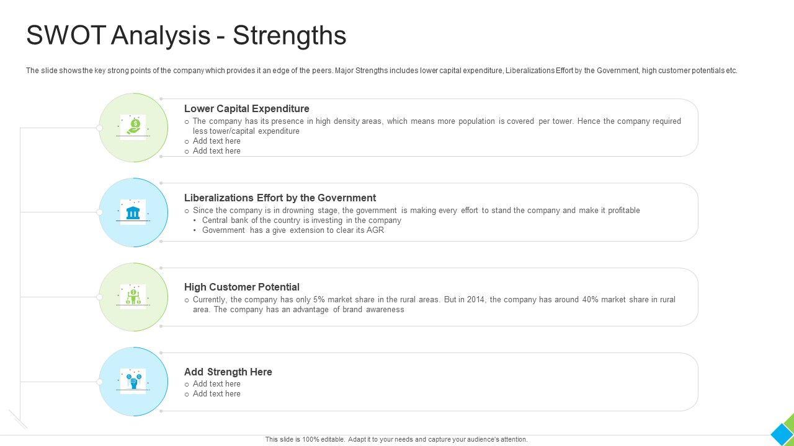
Task: Select the "Liberalizations Effort by the Government" heading
Action: pyautogui.click(x=280, y=198)
